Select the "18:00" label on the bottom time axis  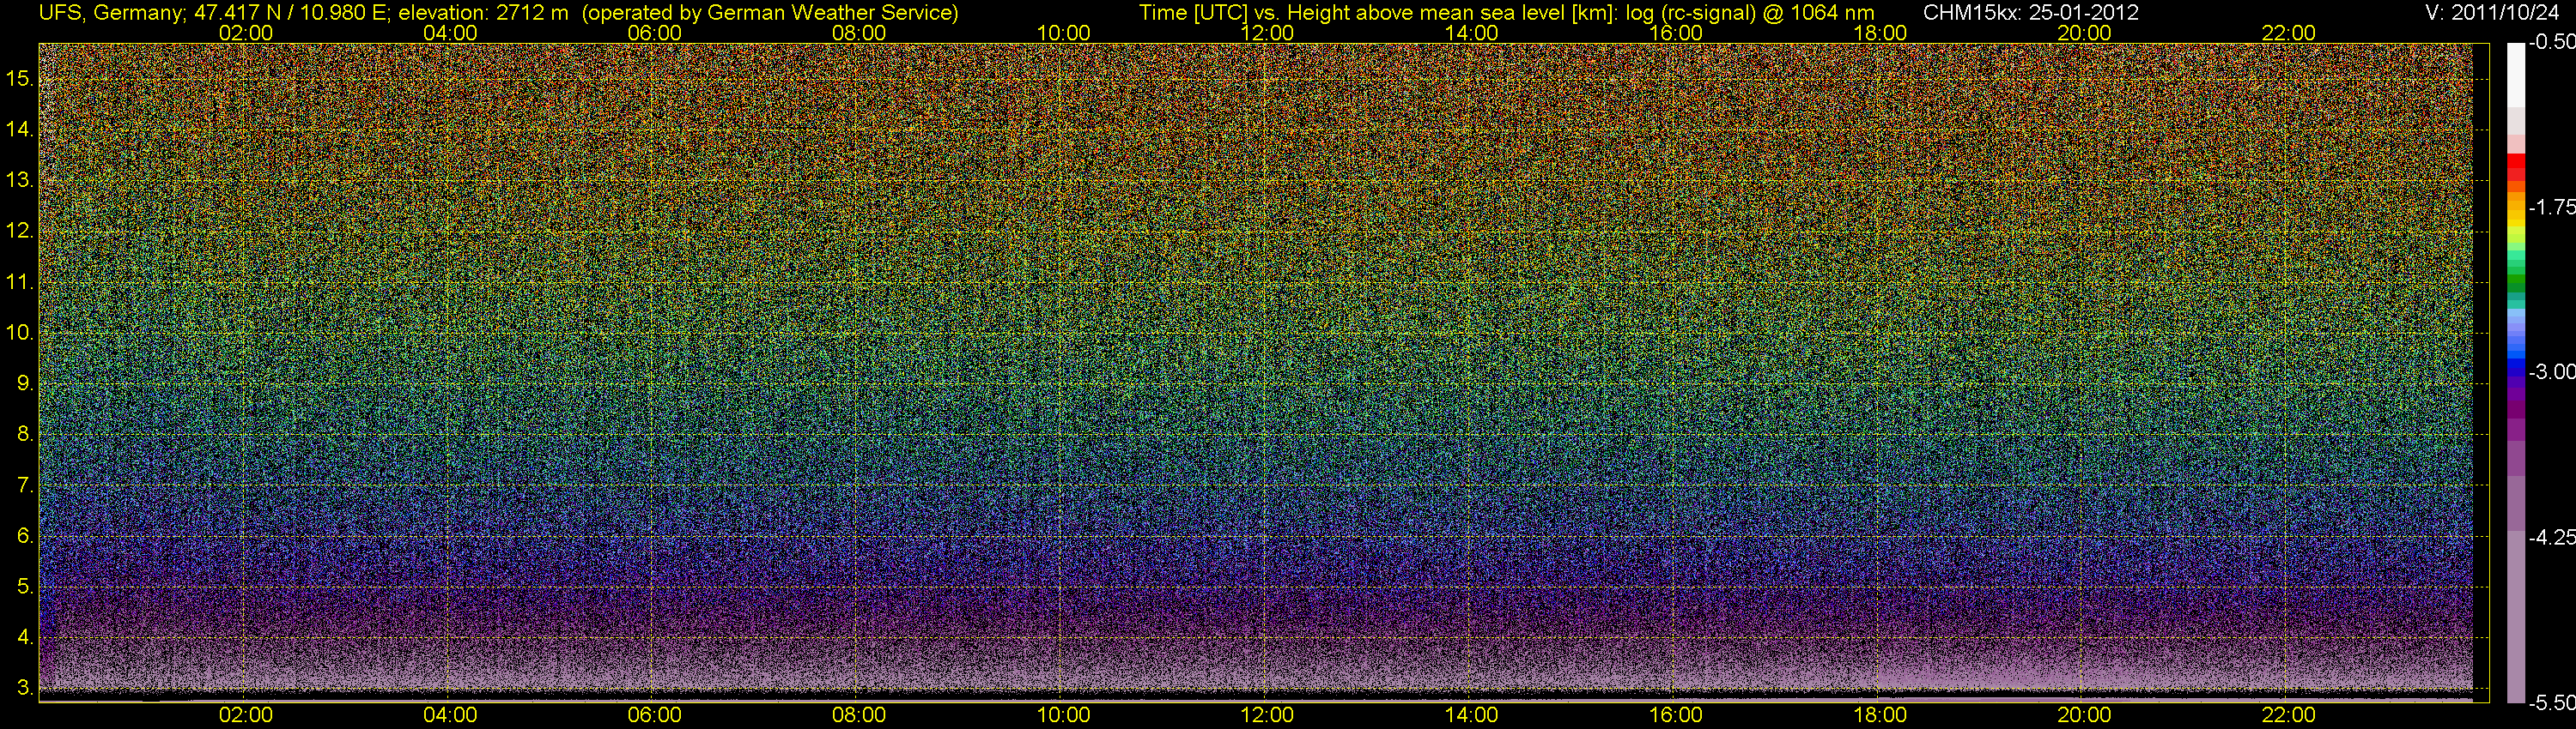(1880, 715)
